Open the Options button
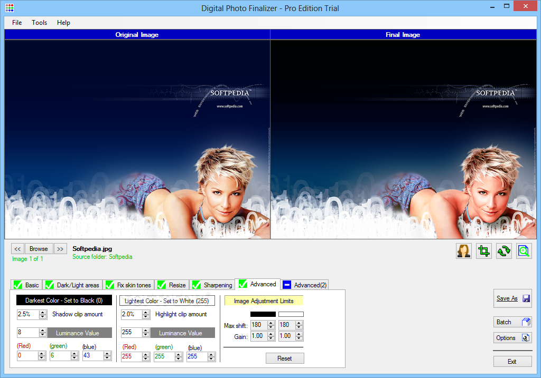The image size is (541, 378). point(512,338)
